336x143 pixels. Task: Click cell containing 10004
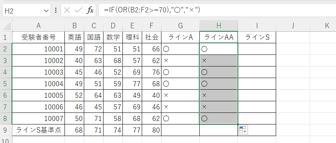tap(39, 83)
